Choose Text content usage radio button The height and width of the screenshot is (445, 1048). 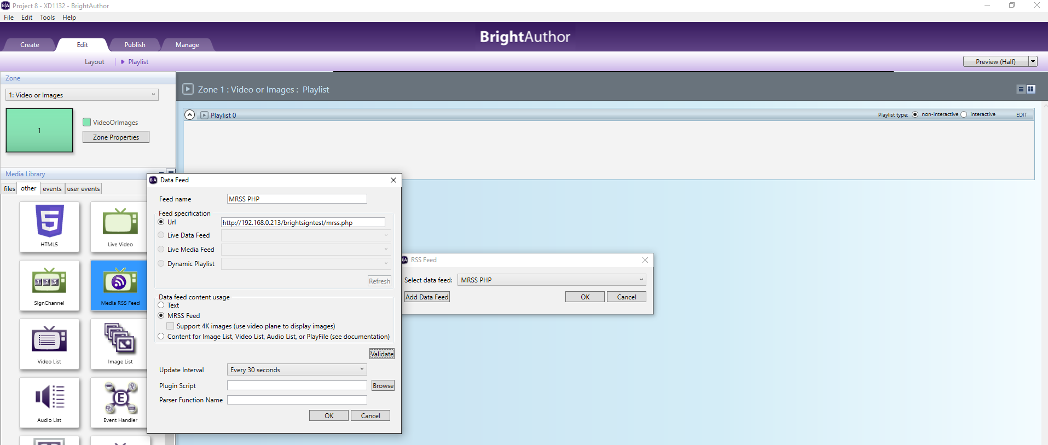coord(161,305)
